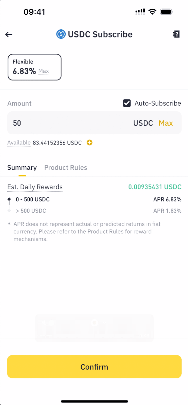Uncheck the Auto-Subscribe checkbox
Screen dimensions: 188x405
(x=127, y=103)
